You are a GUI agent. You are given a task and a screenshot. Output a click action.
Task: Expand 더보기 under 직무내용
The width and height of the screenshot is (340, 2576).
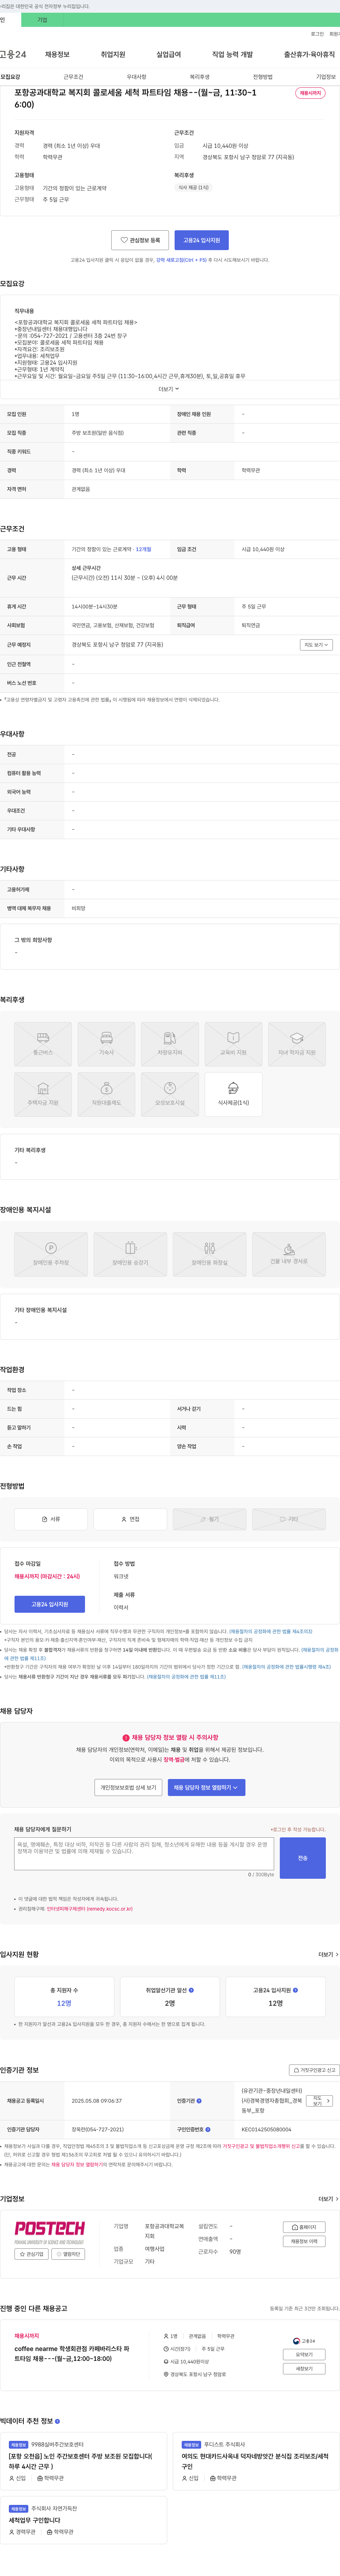click(169, 389)
